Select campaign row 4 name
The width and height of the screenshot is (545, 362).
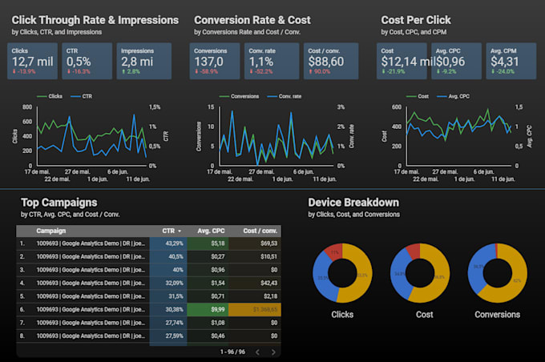tap(91, 284)
